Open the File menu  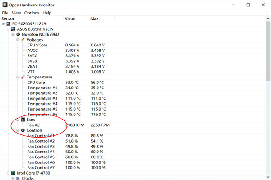[x=5, y=13]
